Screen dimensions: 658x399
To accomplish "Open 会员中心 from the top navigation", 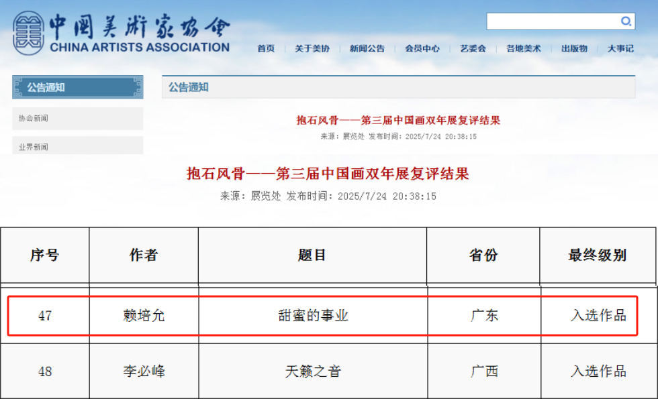I will [422, 48].
